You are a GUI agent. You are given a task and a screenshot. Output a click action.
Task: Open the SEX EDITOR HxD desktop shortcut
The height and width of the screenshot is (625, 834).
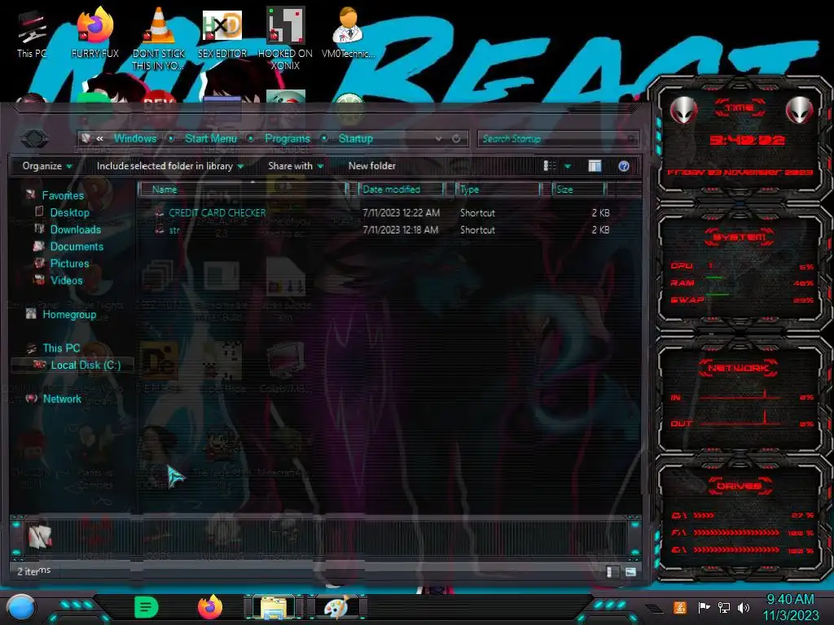(222, 33)
